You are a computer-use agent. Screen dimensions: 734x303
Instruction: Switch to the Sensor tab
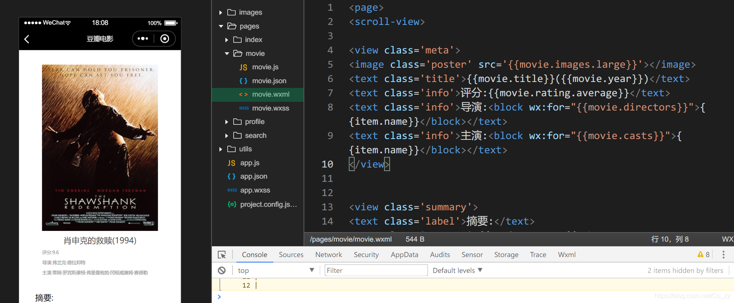[472, 255]
